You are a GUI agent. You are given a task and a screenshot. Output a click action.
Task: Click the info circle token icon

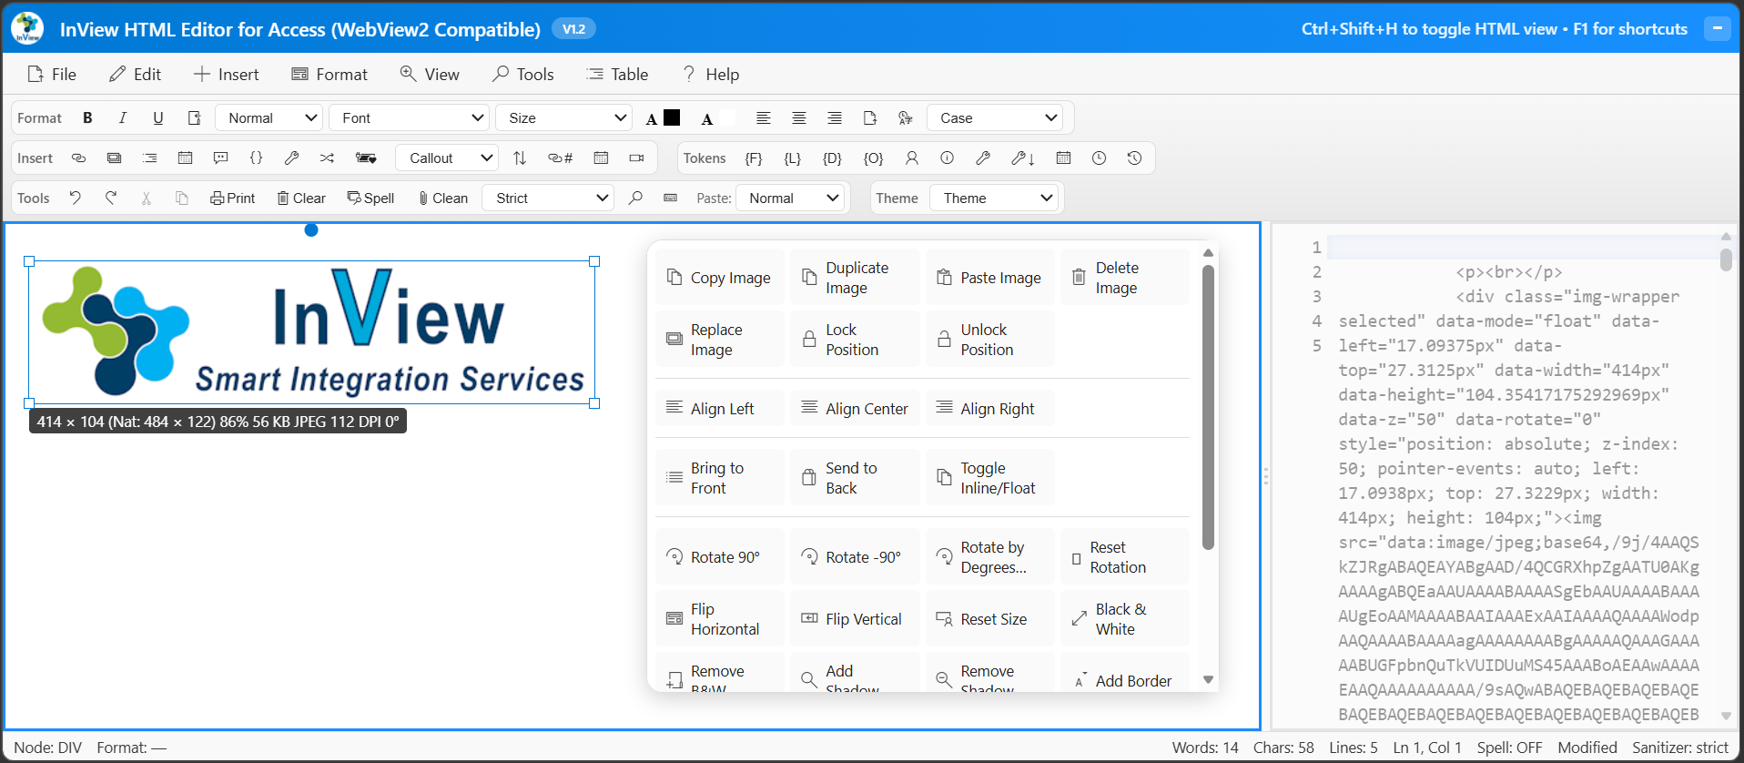[x=947, y=158]
